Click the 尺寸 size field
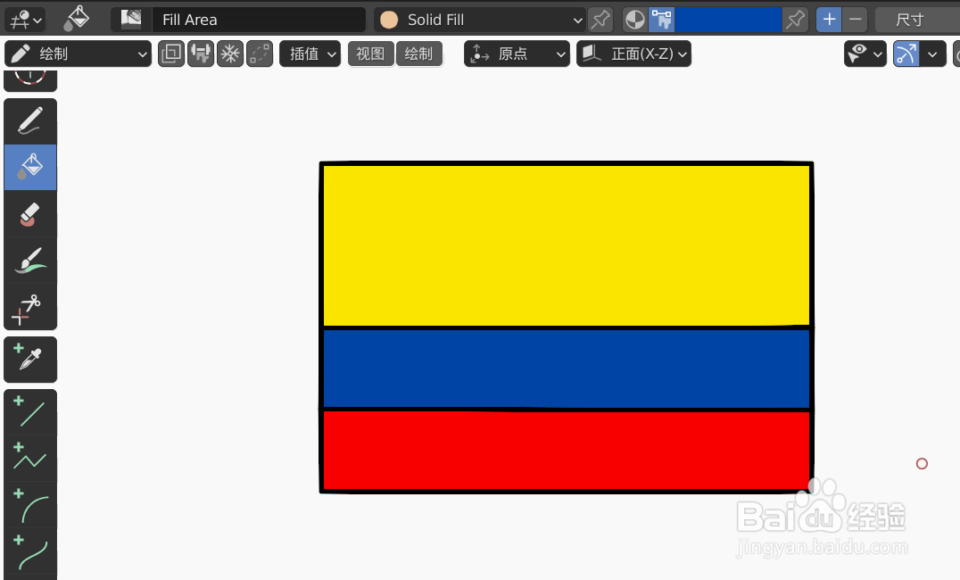The width and height of the screenshot is (960, 580). click(x=917, y=20)
